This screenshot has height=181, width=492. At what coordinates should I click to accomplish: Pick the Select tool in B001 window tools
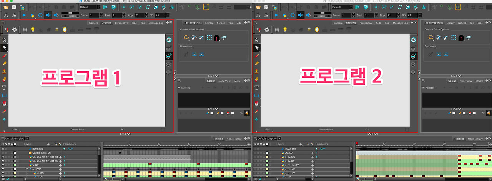[5, 39]
